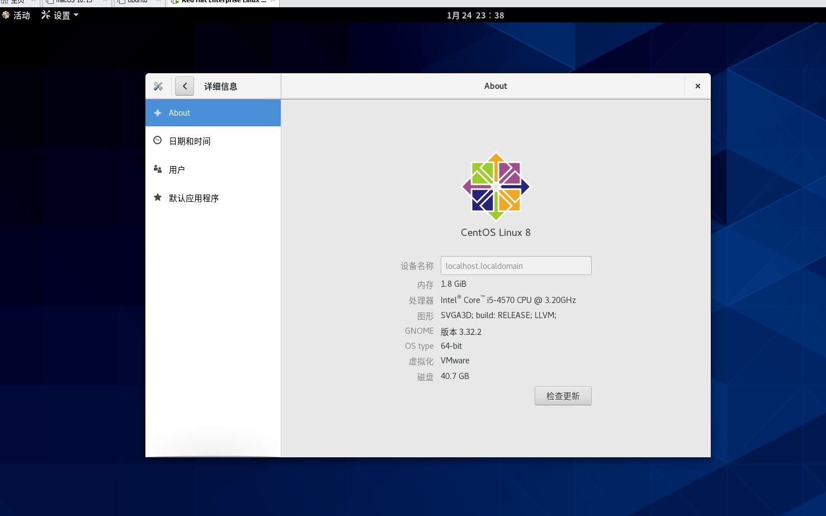
Task: Click the CentOS logo graphic
Action: [x=495, y=186]
